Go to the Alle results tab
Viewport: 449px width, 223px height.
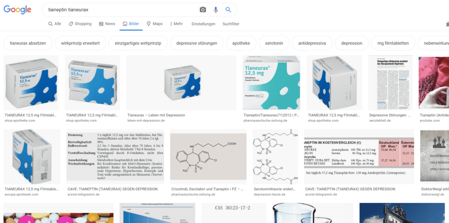(55, 24)
